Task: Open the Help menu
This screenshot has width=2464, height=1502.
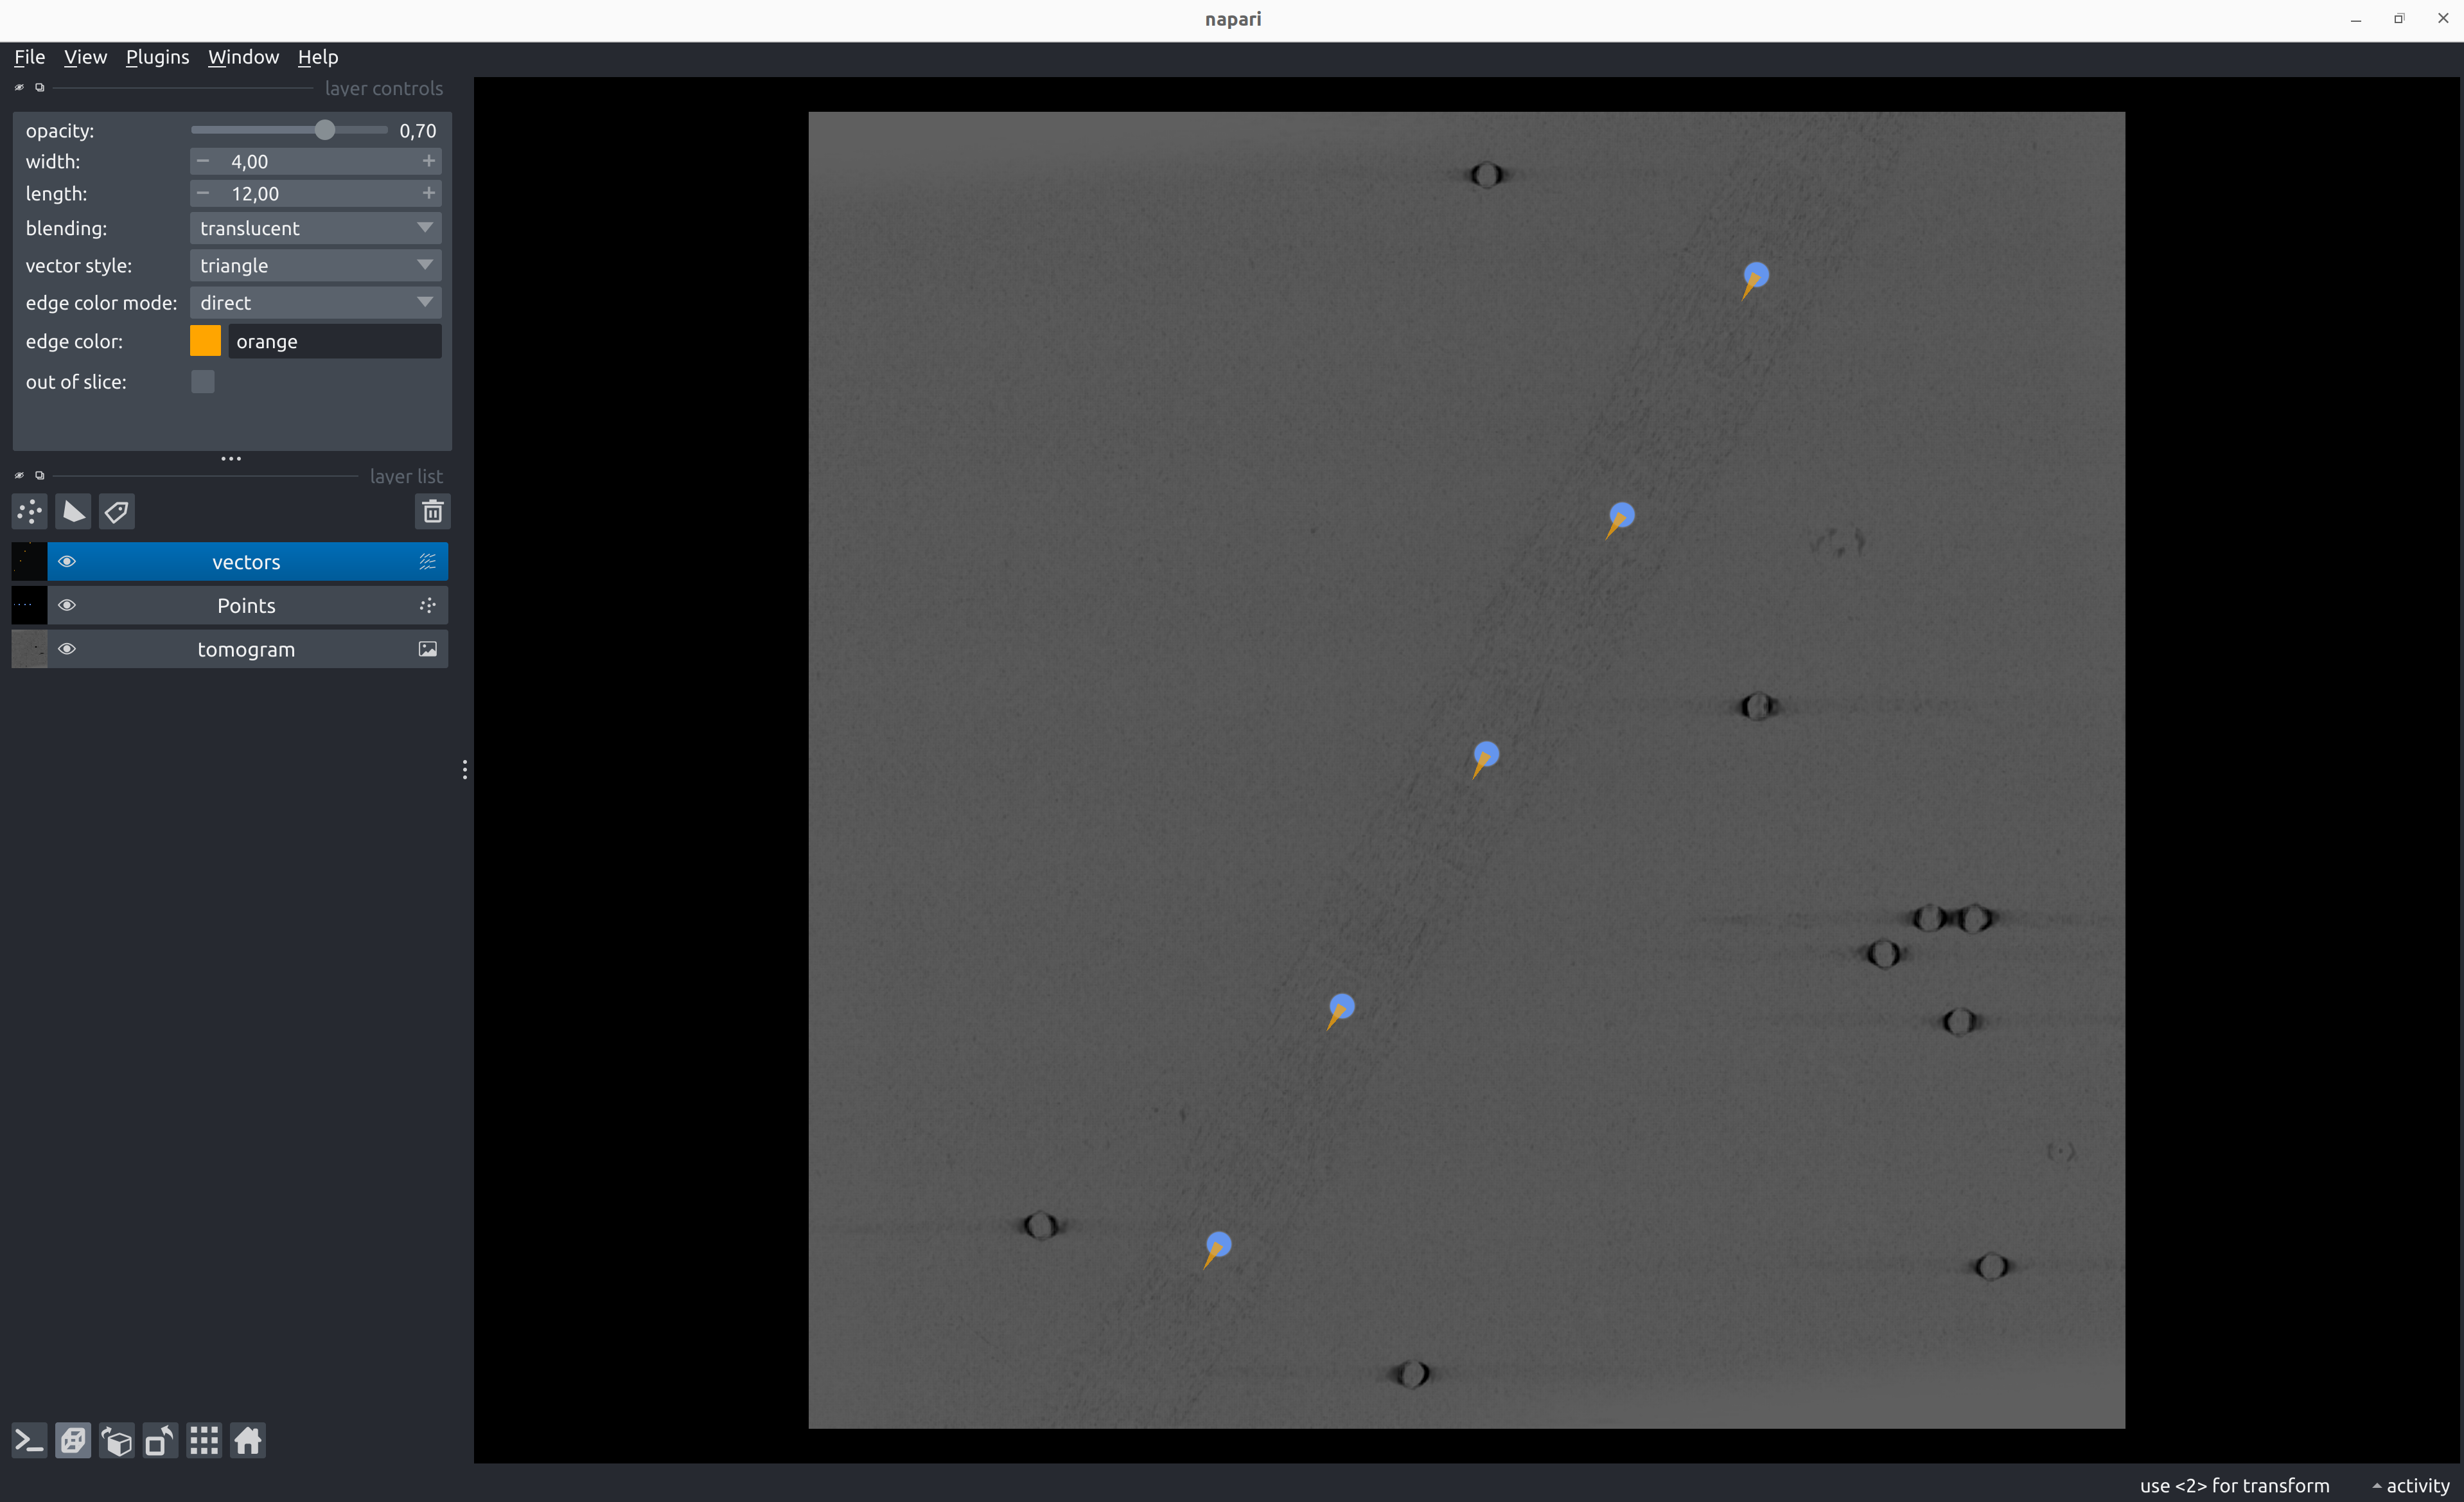Action: coord(318,57)
